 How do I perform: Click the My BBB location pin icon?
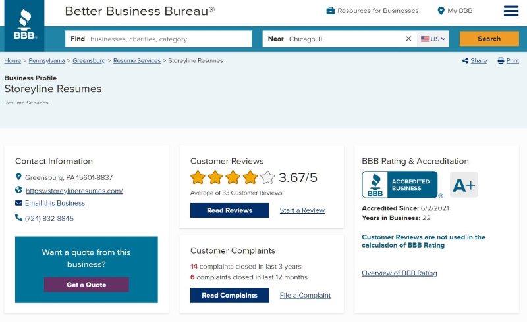(441, 11)
